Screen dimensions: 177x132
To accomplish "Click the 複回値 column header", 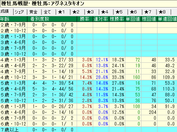I will [x=149, y=19].
